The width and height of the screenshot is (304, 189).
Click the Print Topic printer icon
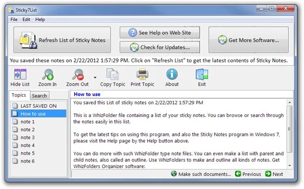pos(142,74)
